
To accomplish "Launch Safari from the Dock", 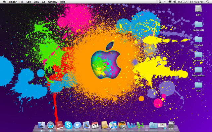I will point(51,125).
